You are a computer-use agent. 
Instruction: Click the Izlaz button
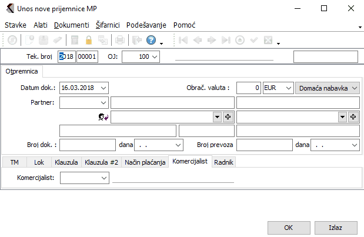coord(336,227)
